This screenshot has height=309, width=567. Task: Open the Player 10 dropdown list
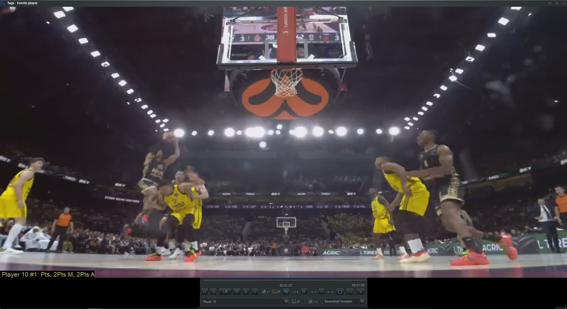click(286, 301)
